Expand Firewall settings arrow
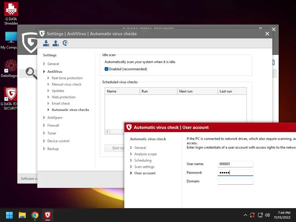The image size is (296, 222). click(x=44, y=125)
